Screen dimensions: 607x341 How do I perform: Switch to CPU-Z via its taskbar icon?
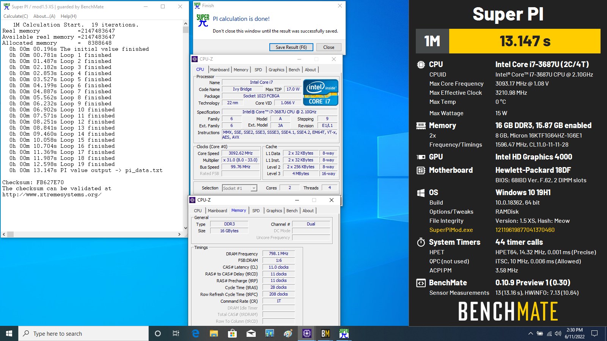[x=307, y=333]
